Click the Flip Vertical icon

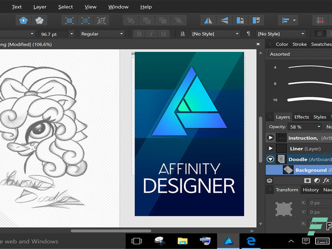click(x=224, y=21)
